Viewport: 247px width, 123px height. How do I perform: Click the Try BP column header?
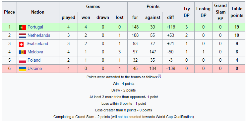click(187, 12)
